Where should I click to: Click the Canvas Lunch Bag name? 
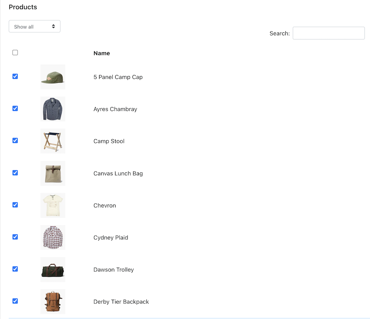[x=118, y=173]
